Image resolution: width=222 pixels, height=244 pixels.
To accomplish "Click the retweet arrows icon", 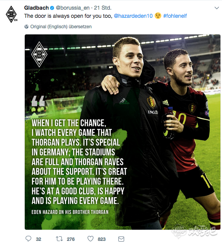I will pyautogui.click(x=59, y=239).
